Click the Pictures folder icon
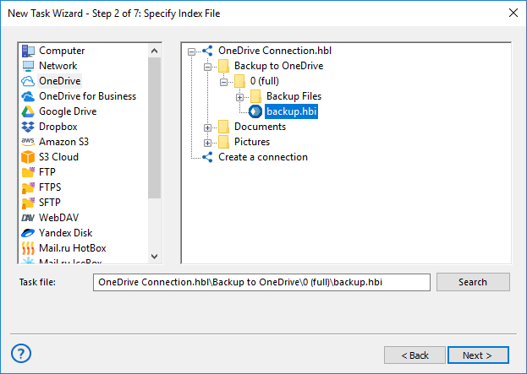This screenshot has width=527, height=374. coord(223,142)
